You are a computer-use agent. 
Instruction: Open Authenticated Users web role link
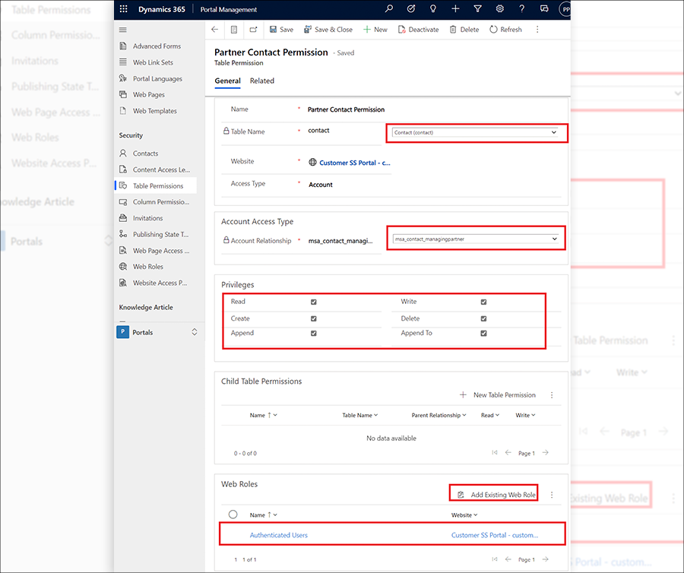pyautogui.click(x=278, y=535)
